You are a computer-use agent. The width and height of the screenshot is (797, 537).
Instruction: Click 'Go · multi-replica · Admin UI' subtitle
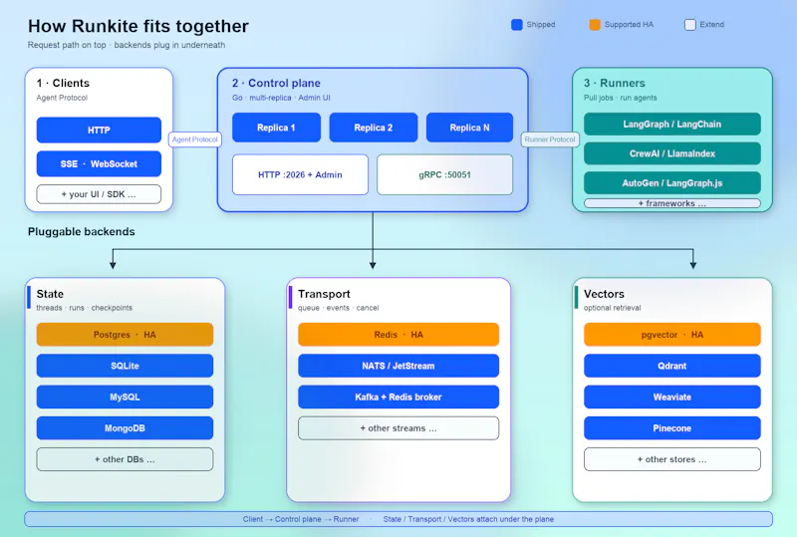(281, 98)
